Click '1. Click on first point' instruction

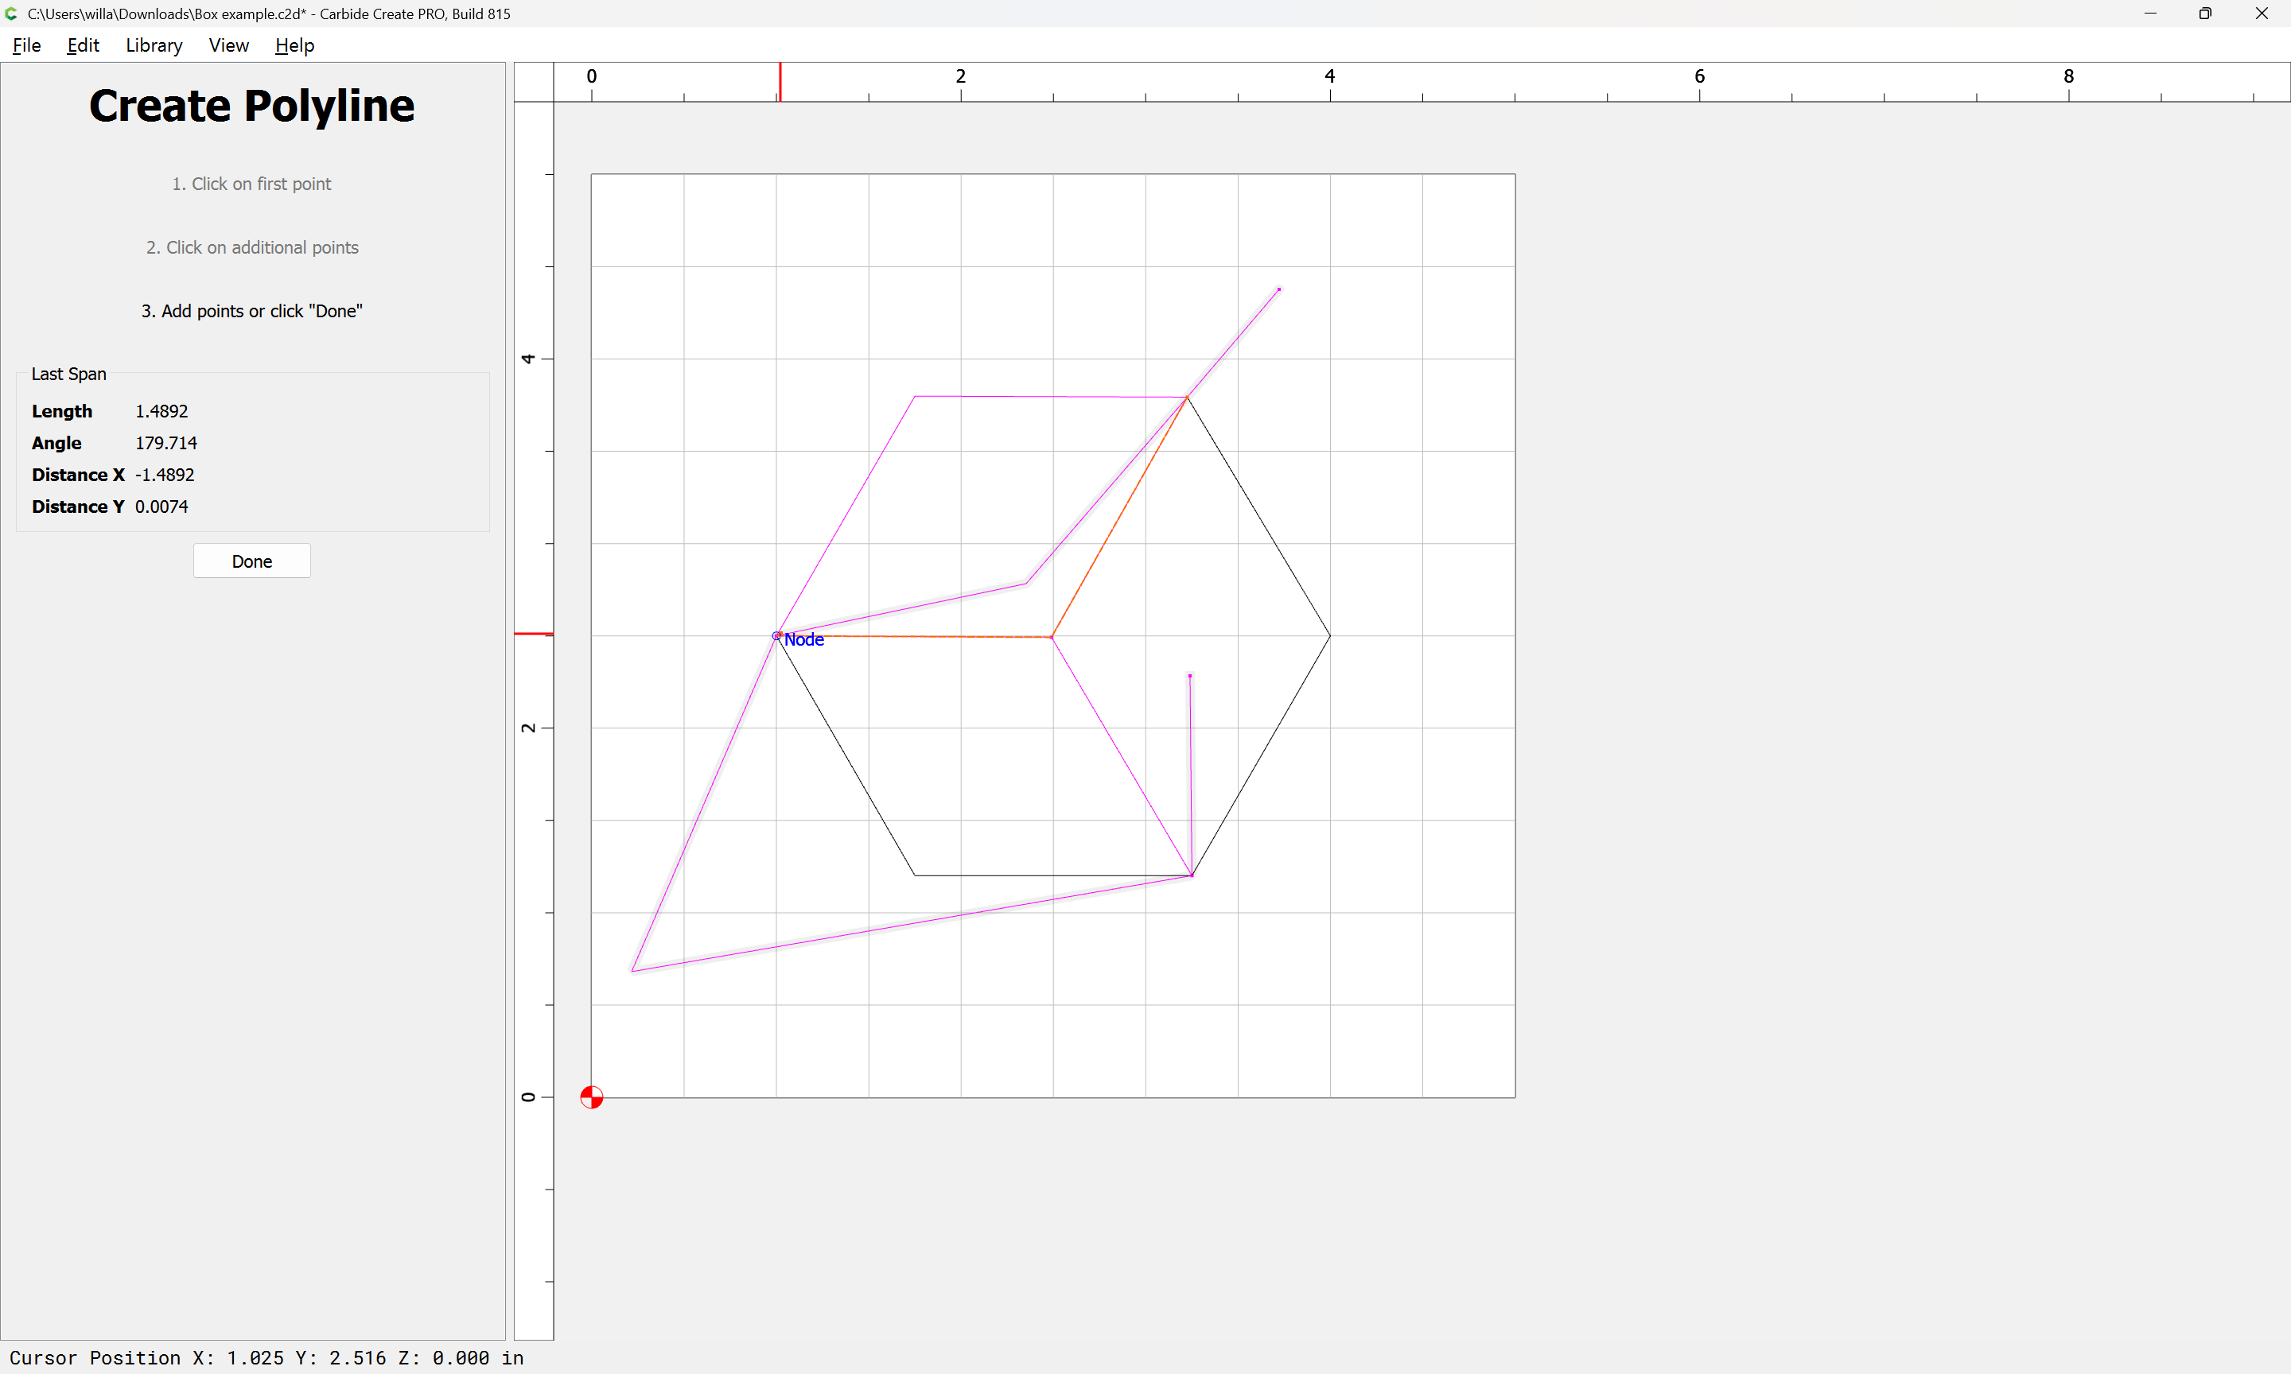click(252, 184)
